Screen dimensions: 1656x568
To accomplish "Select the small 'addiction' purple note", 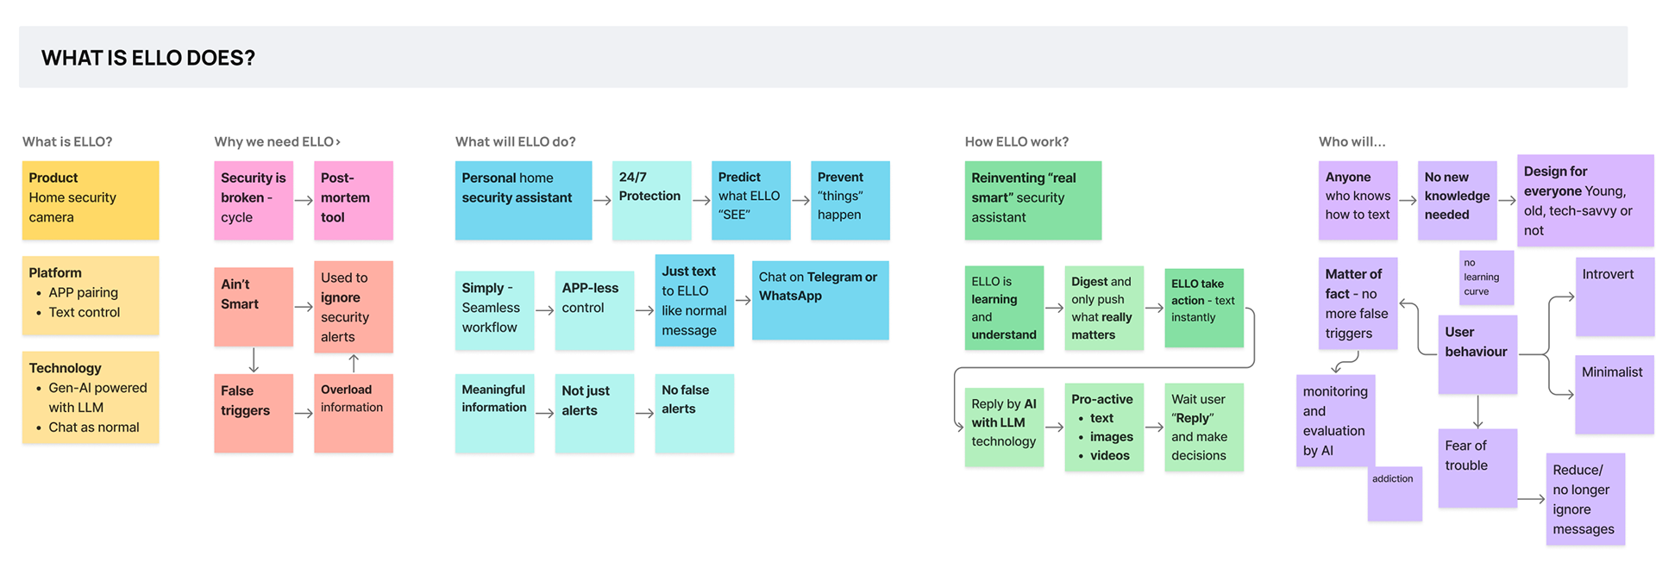I will pos(1395,494).
